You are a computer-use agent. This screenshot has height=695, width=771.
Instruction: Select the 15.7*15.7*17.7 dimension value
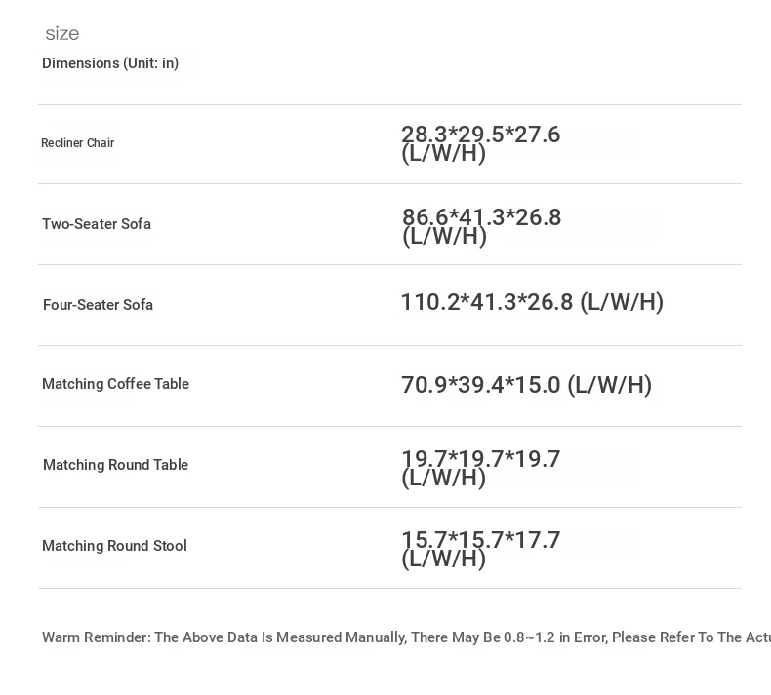(481, 540)
